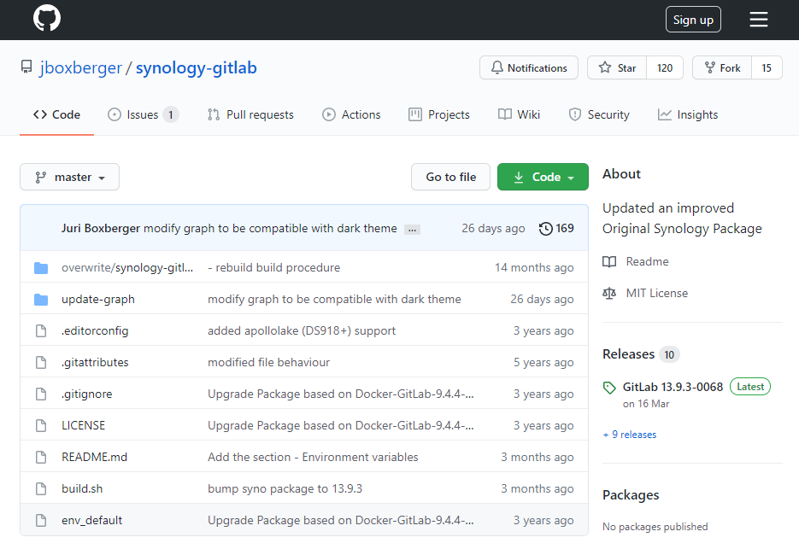Click the Go to file button
The image size is (799, 549).
[x=450, y=177]
